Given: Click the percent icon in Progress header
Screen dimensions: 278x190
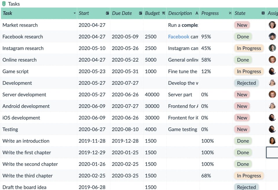Looking at the screenshot, I should [230, 13].
